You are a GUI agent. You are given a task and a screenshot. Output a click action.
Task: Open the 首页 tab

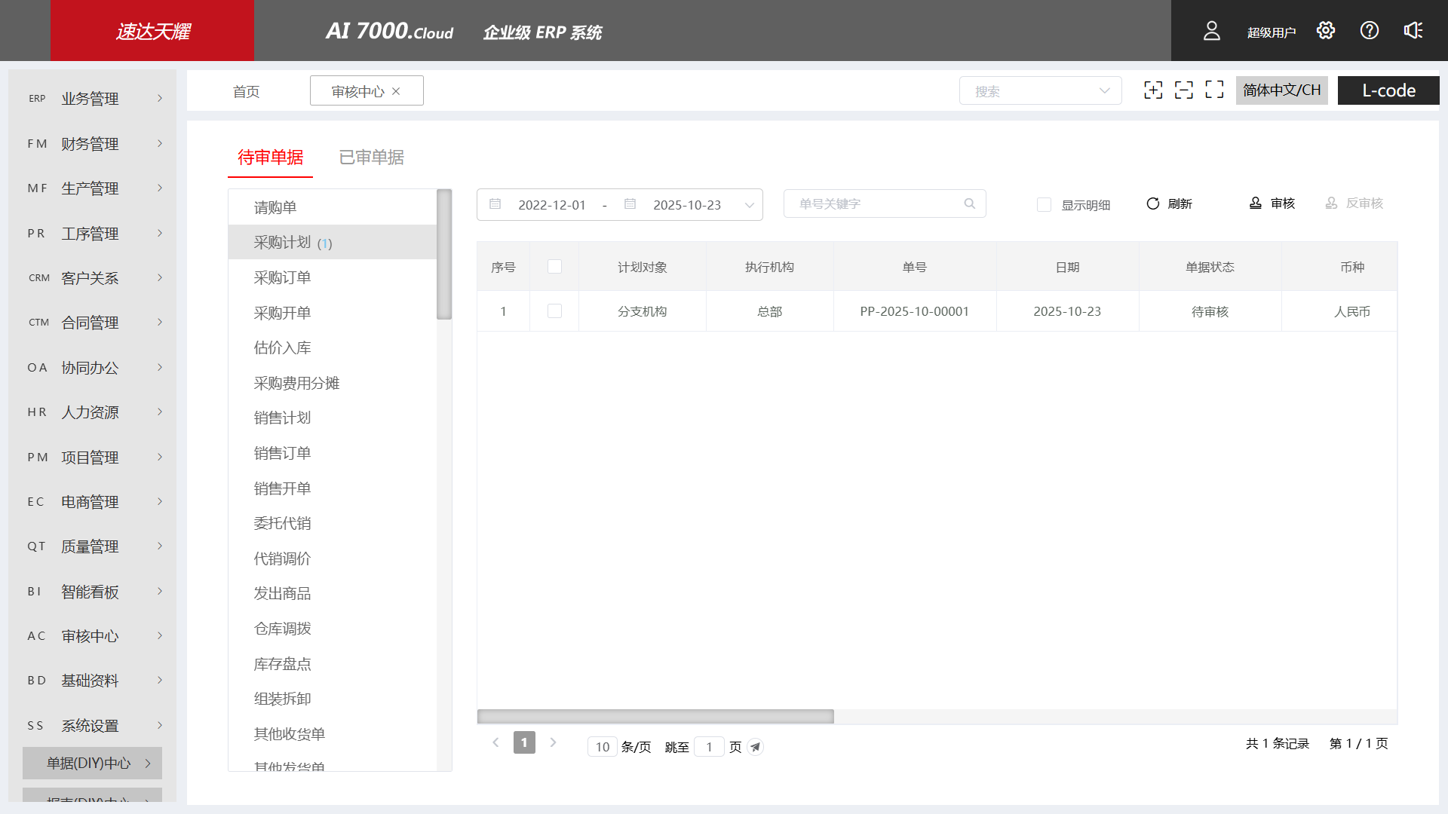[246, 90]
